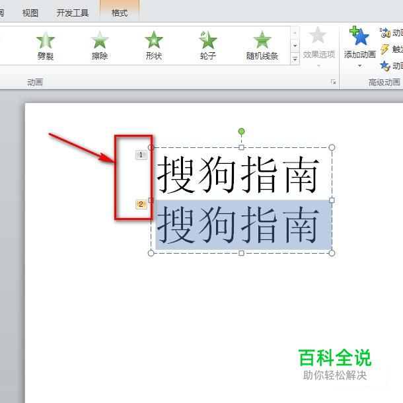Switch to the 开发工具 tab
Screen dimensions: 403x403
point(73,13)
